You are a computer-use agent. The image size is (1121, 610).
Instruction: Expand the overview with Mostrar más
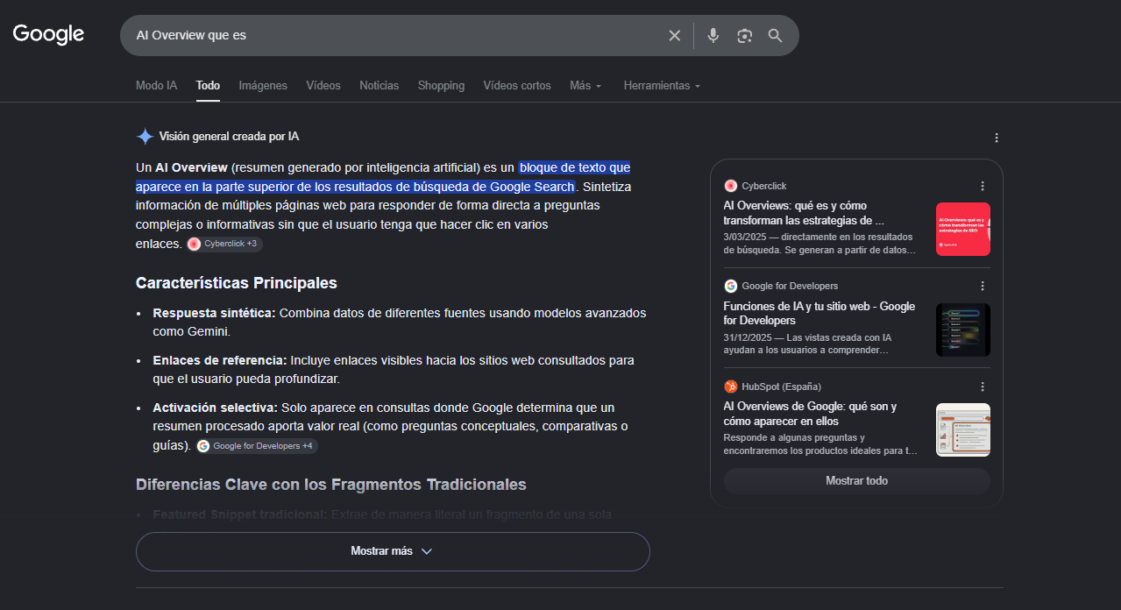click(393, 551)
